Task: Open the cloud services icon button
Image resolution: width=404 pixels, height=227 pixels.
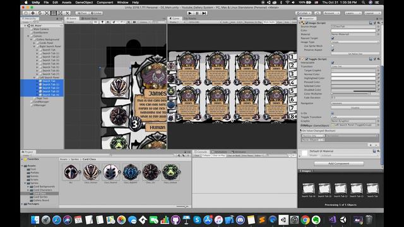Action: pyautogui.click(x=318, y=13)
